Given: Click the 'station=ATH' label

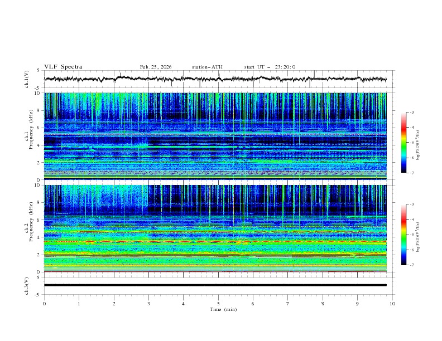Looking at the screenshot, I should [207, 67].
